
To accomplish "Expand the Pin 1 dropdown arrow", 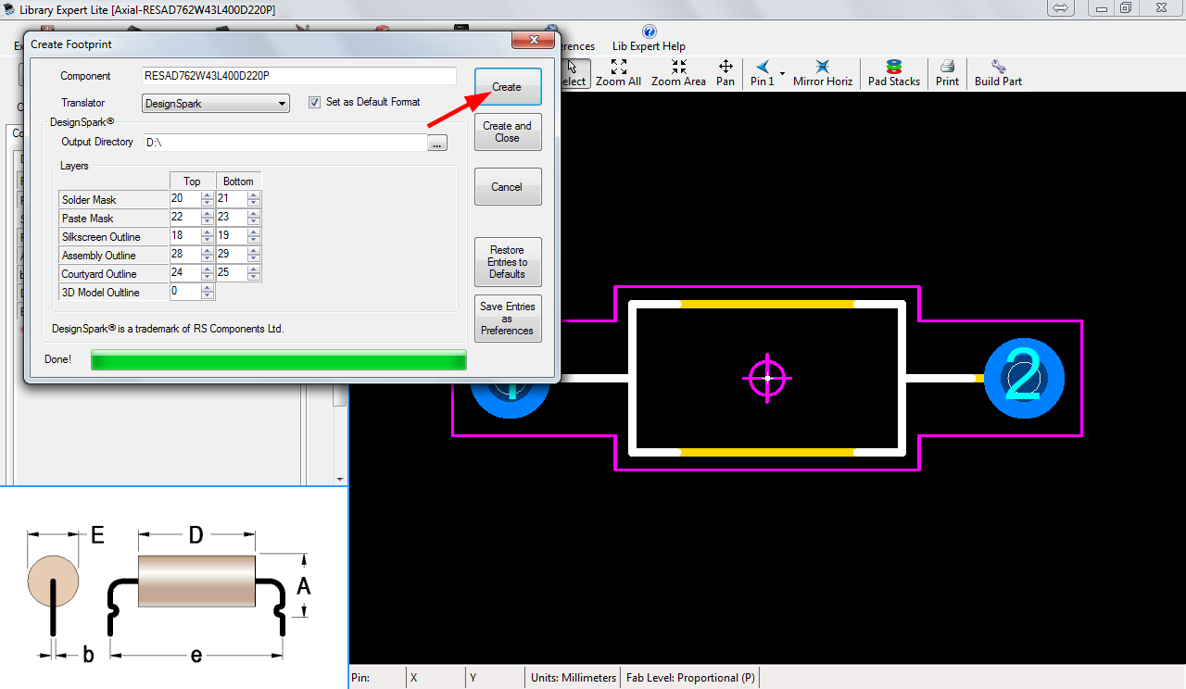I will coord(783,73).
